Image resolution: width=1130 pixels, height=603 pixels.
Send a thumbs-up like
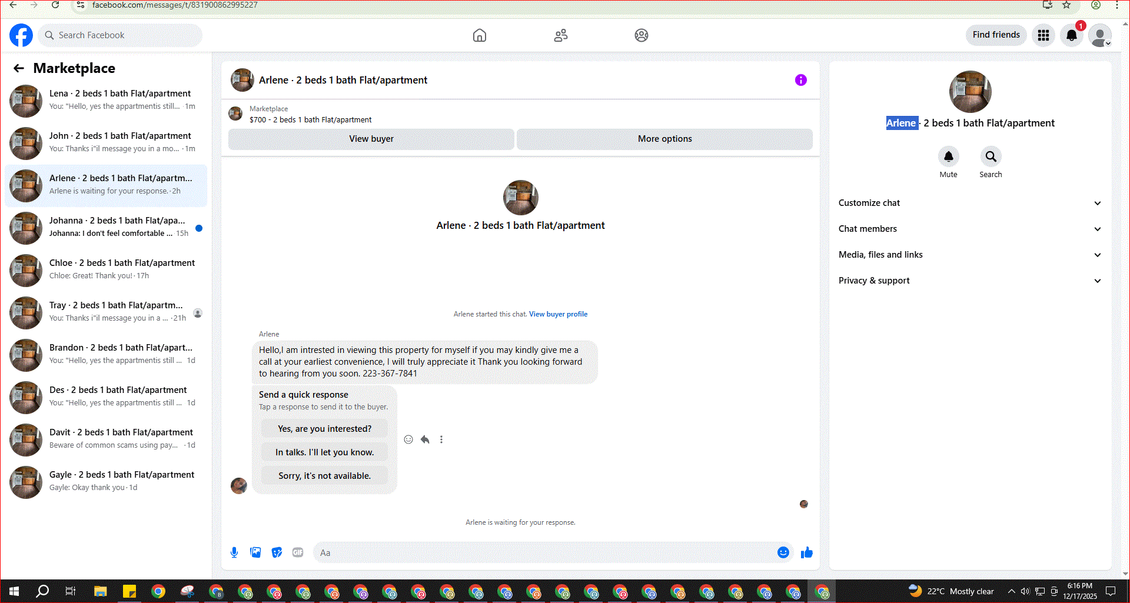(x=807, y=552)
